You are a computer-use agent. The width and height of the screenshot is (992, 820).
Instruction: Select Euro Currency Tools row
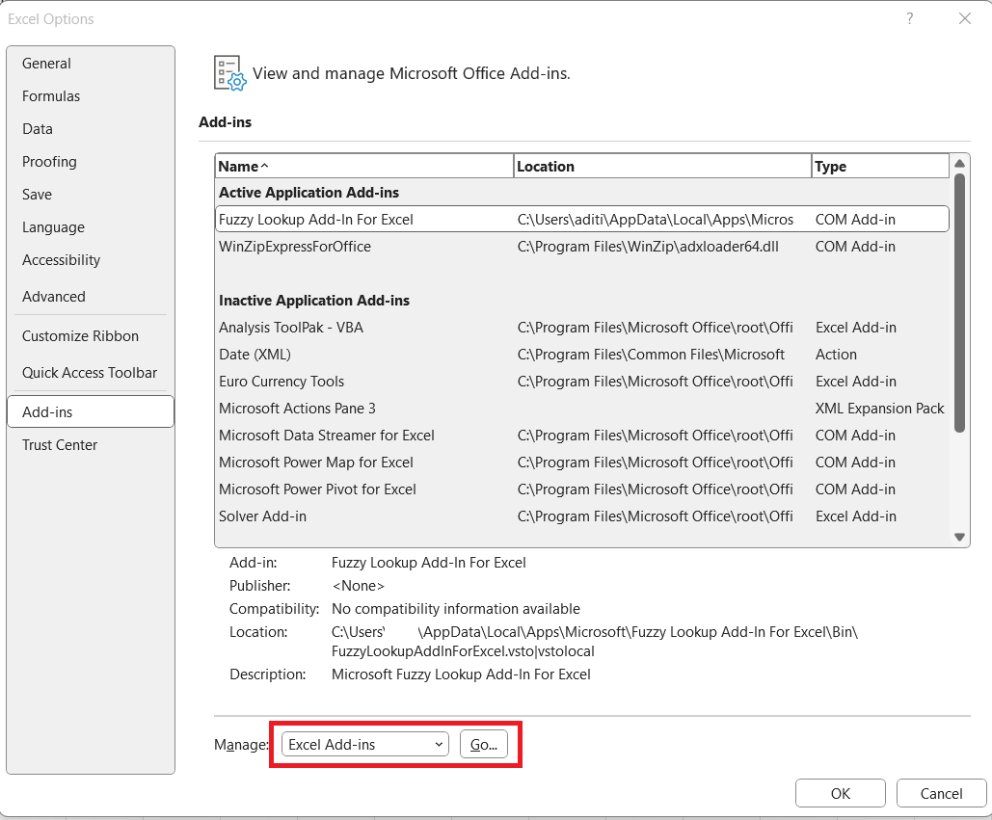pos(582,382)
